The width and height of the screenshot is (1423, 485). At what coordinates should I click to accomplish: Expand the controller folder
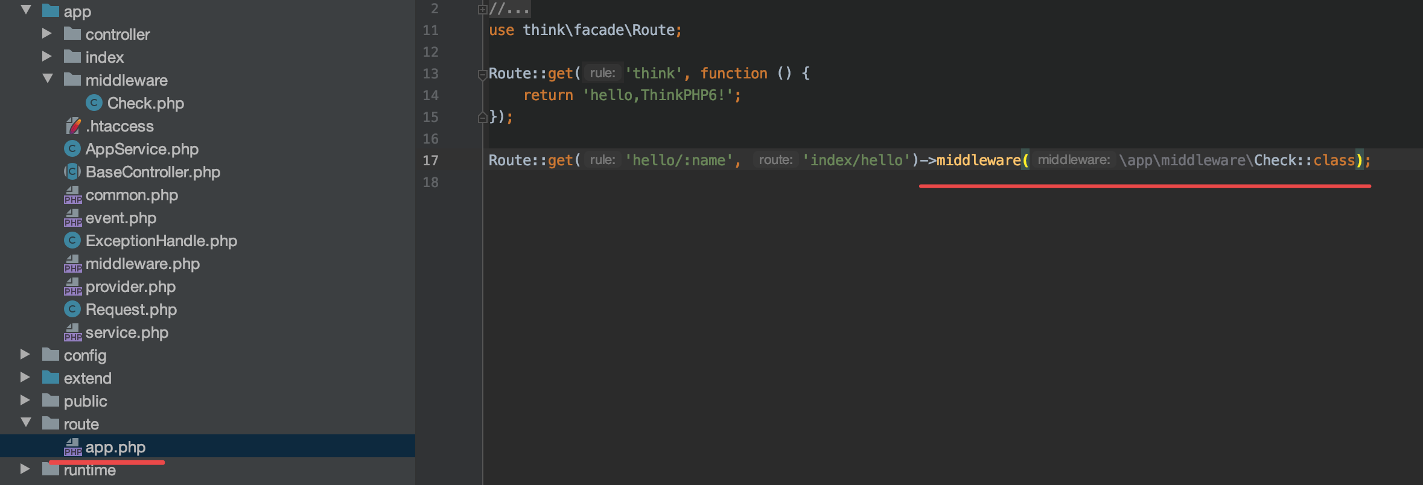click(x=47, y=34)
